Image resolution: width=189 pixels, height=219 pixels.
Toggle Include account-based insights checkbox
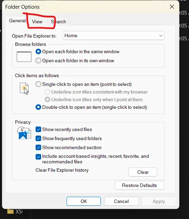(38, 157)
